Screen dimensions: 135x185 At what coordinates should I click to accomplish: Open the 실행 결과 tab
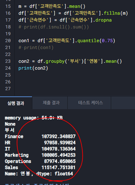tap(16, 103)
